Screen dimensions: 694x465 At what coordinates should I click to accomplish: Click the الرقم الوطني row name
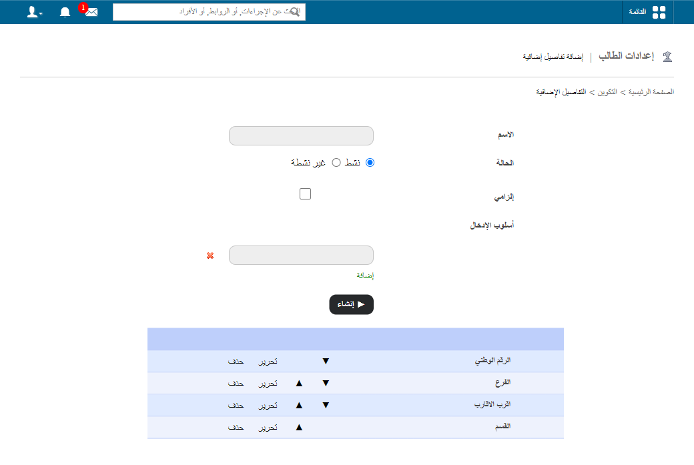492,360
